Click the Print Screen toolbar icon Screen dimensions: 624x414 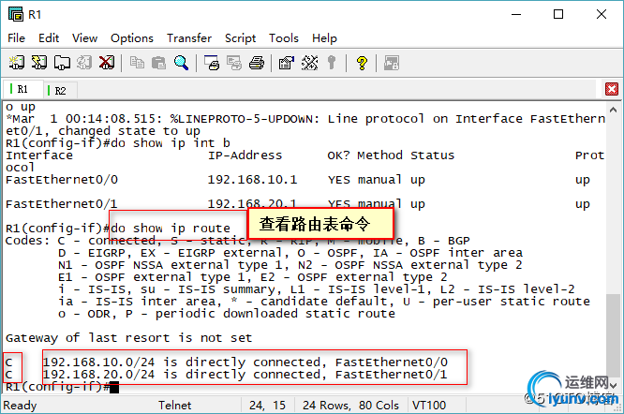click(212, 63)
